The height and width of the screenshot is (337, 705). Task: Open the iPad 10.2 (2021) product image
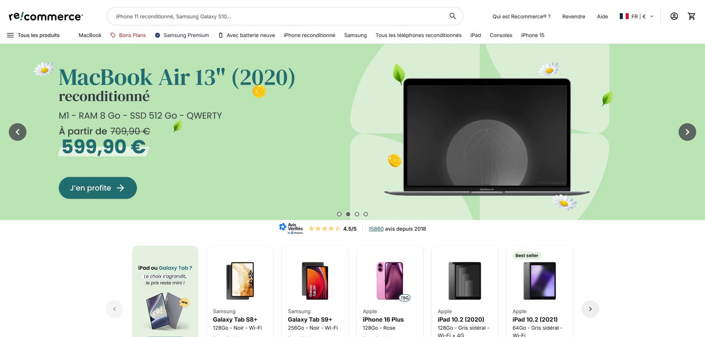point(540,281)
